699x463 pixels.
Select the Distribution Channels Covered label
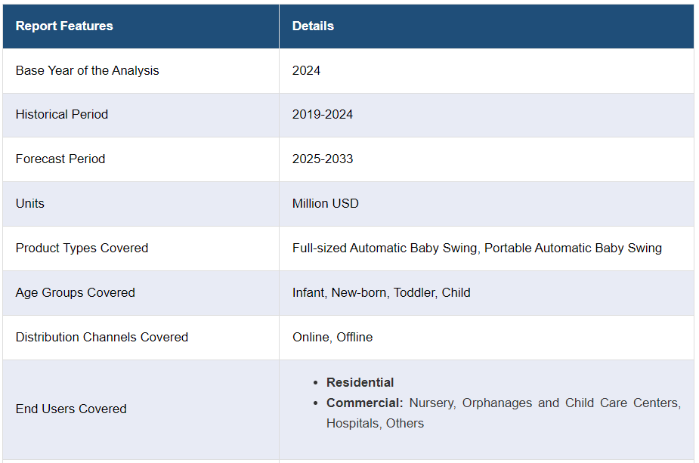tap(102, 337)
